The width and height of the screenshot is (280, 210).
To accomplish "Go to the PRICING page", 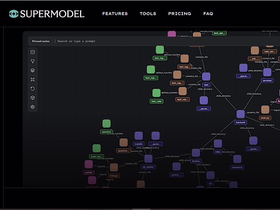I will 180,14.
